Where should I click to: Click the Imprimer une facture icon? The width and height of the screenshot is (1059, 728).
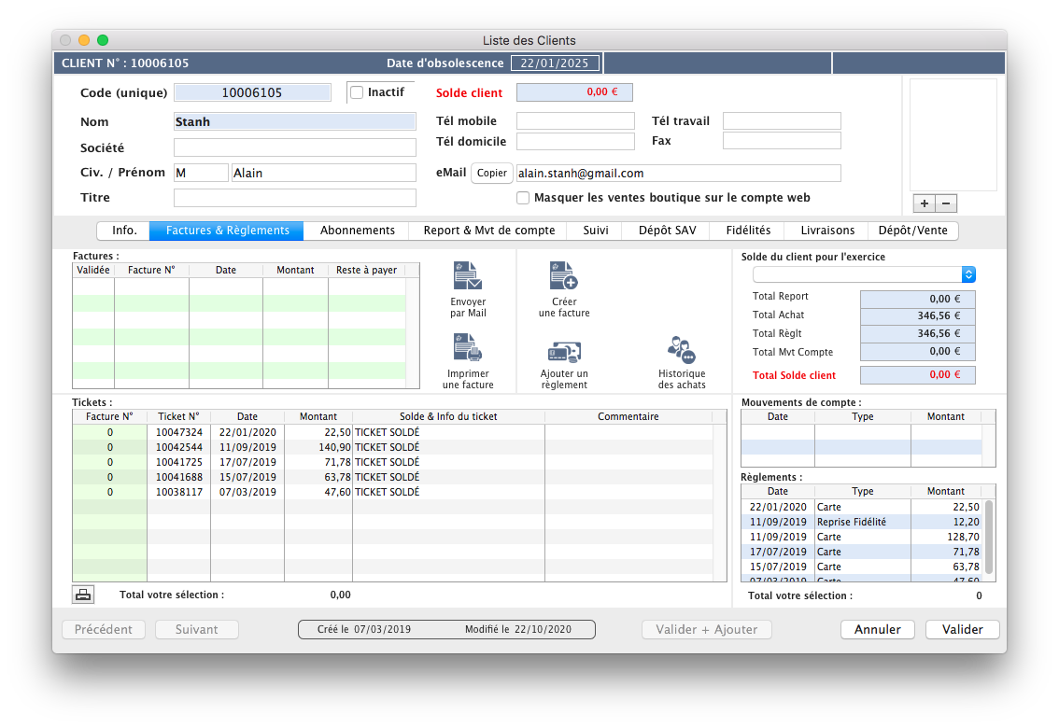coord(467,347)
